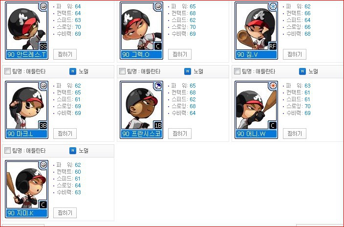This screenshot has width=344, height=227.
Task: Click 찜하기 button for 그렉.O
Action: click(180, 54)
